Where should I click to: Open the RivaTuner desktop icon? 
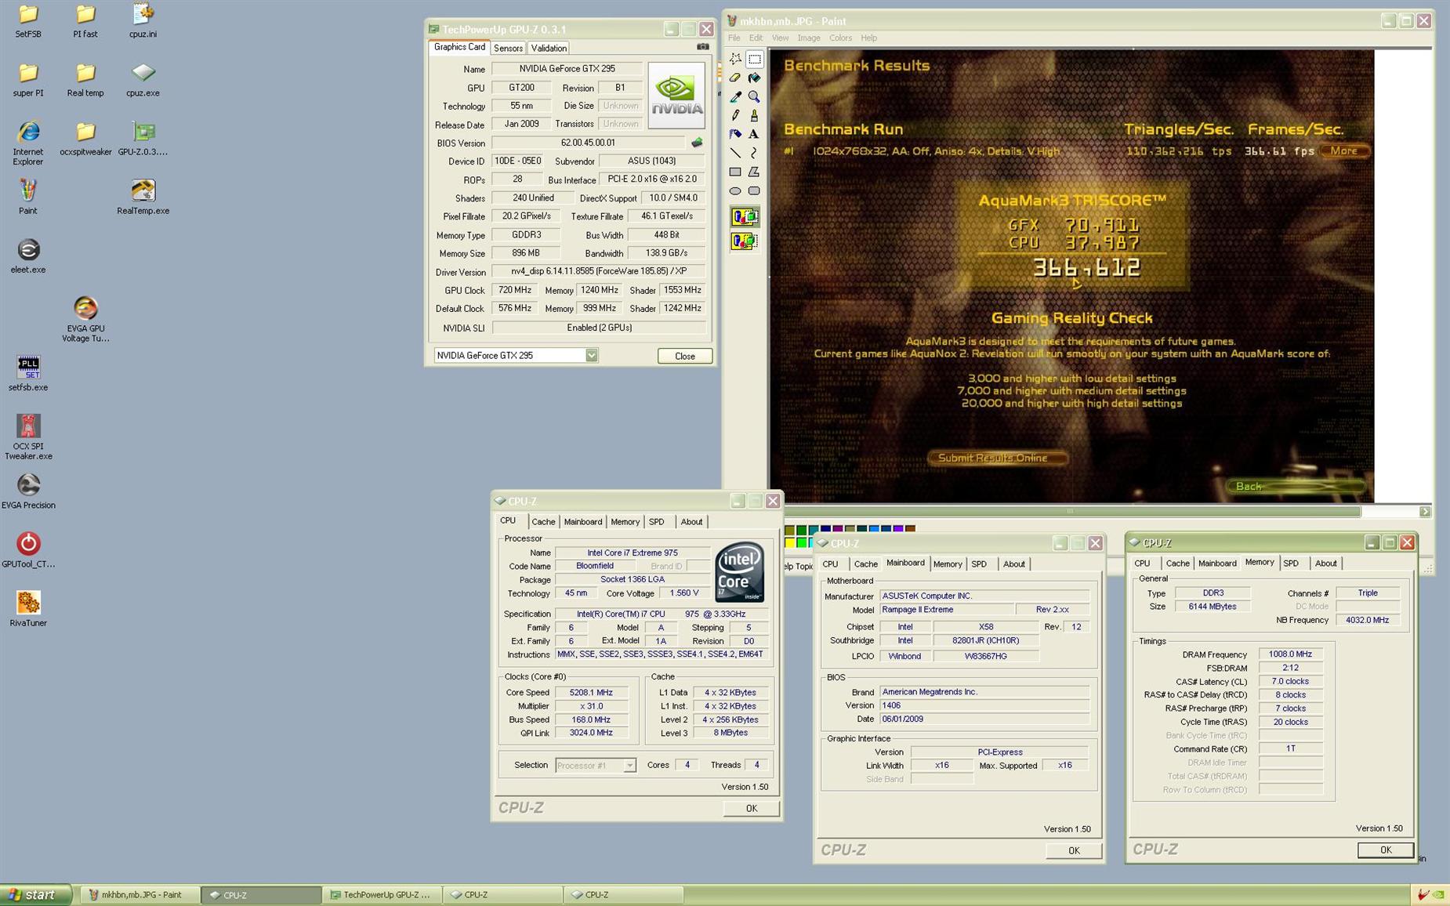[x=28, y=609]
